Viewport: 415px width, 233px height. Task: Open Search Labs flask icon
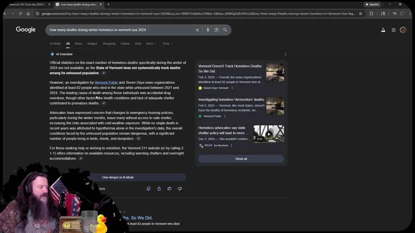tap(383, 30)
